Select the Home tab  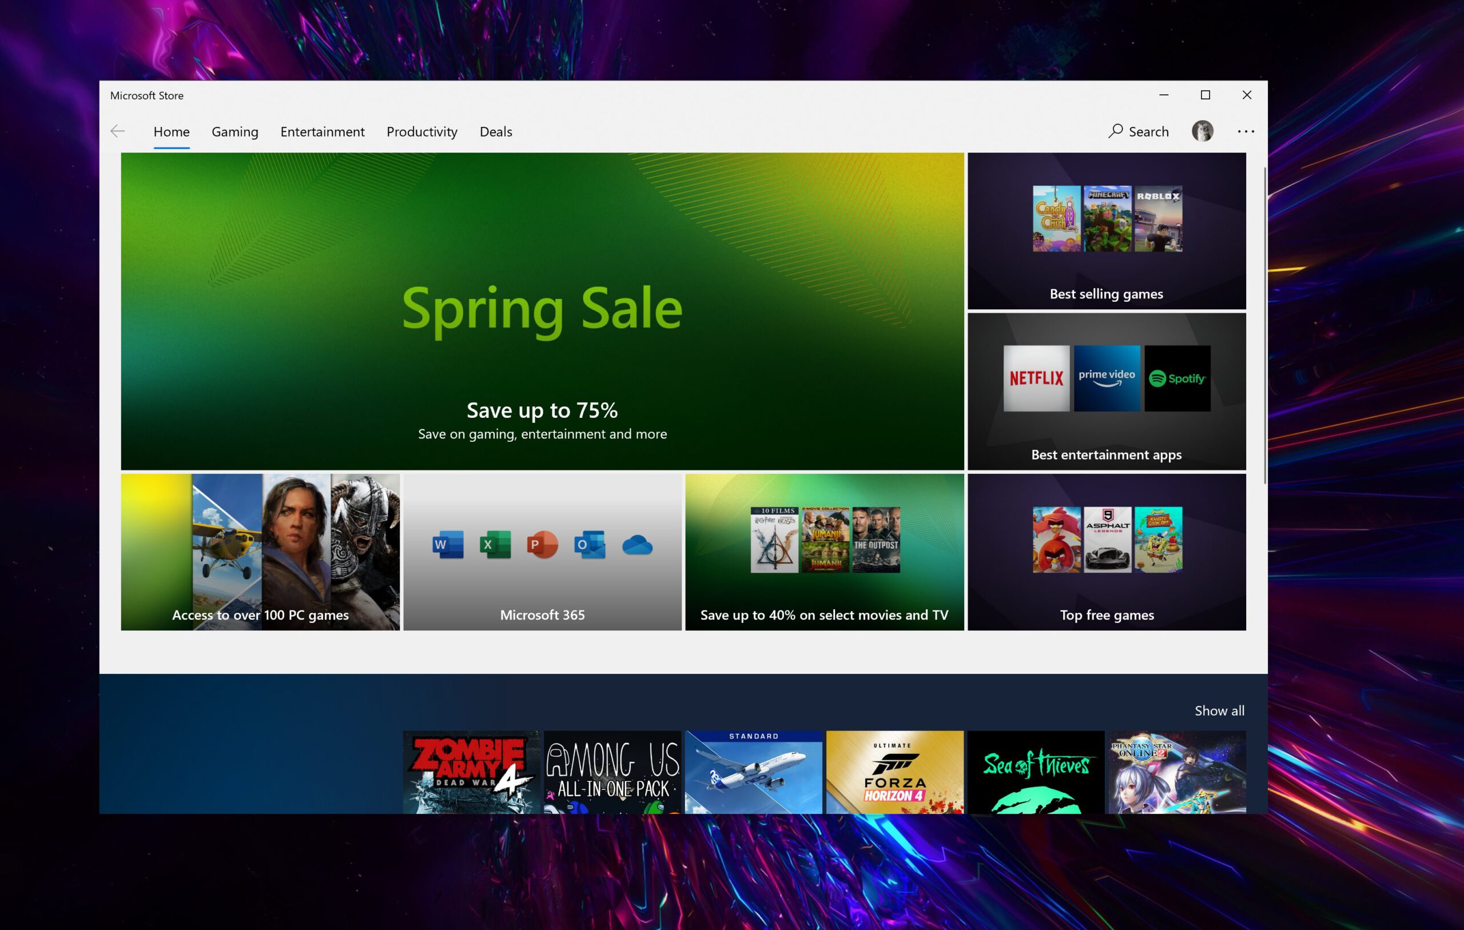point(172,131)
